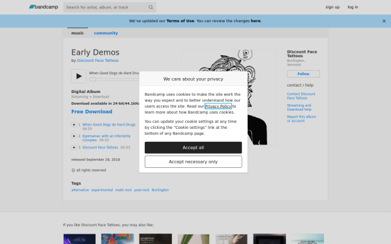
Task: Open the experimental tag
Action: point(102,190)
